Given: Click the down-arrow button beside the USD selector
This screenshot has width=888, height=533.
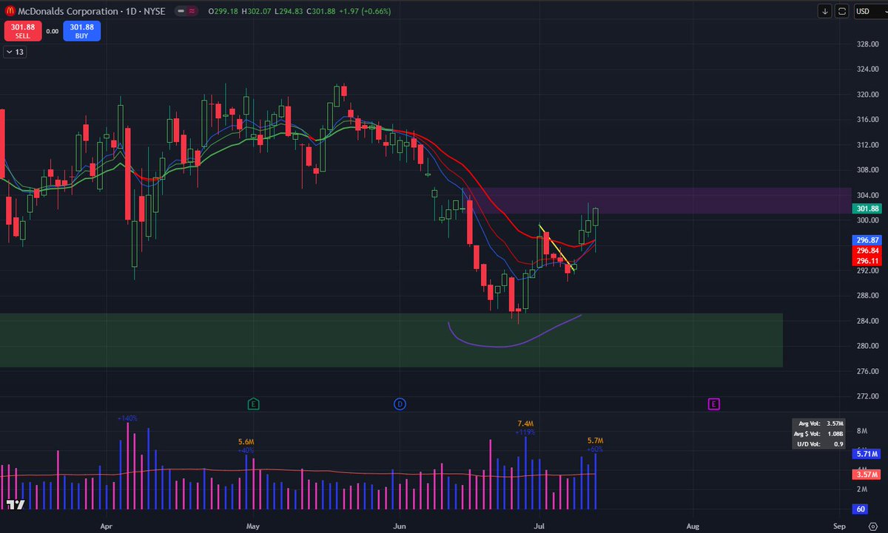Looking at the screenshot, I should click(825, 11).
